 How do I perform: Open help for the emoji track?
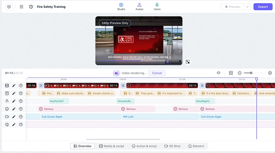point(21,109)
